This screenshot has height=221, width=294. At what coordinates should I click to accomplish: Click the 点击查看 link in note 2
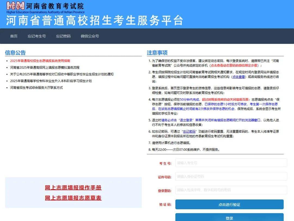(x=239, y=77)
